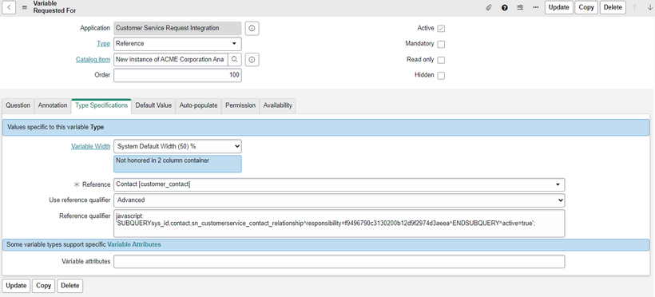Tick the Hidden checkbox

coord(441,76)
